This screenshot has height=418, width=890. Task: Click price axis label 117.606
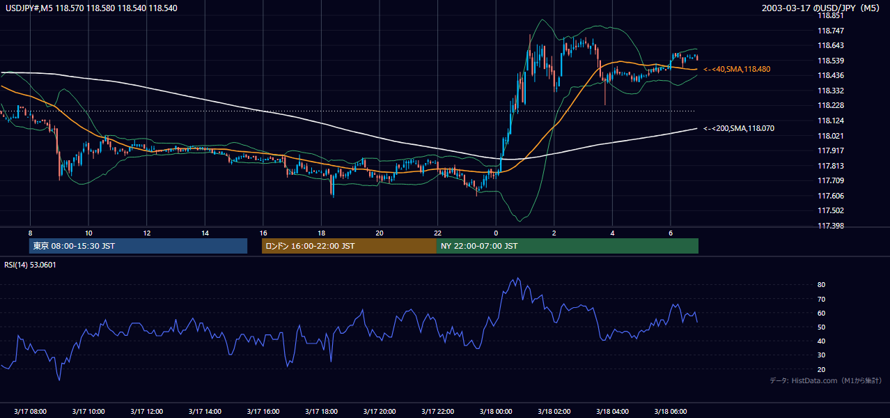coord(831,196)
